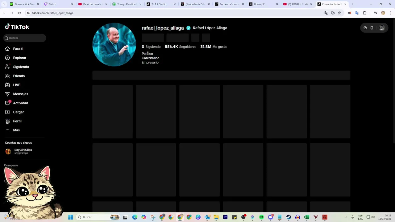The width and height of the screenshot is (395, 222).
Task: View site information icon in address bar
Action: tap(28, 13)
